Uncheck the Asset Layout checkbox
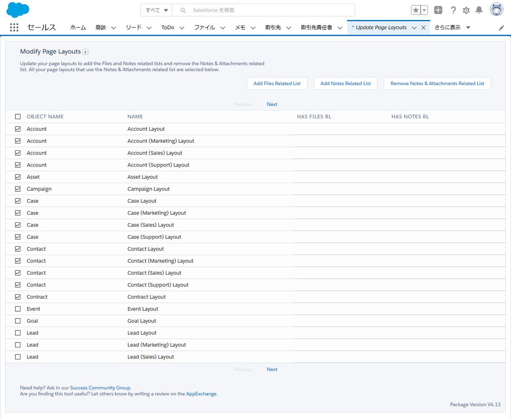511x419 pixels. [17, 177]
